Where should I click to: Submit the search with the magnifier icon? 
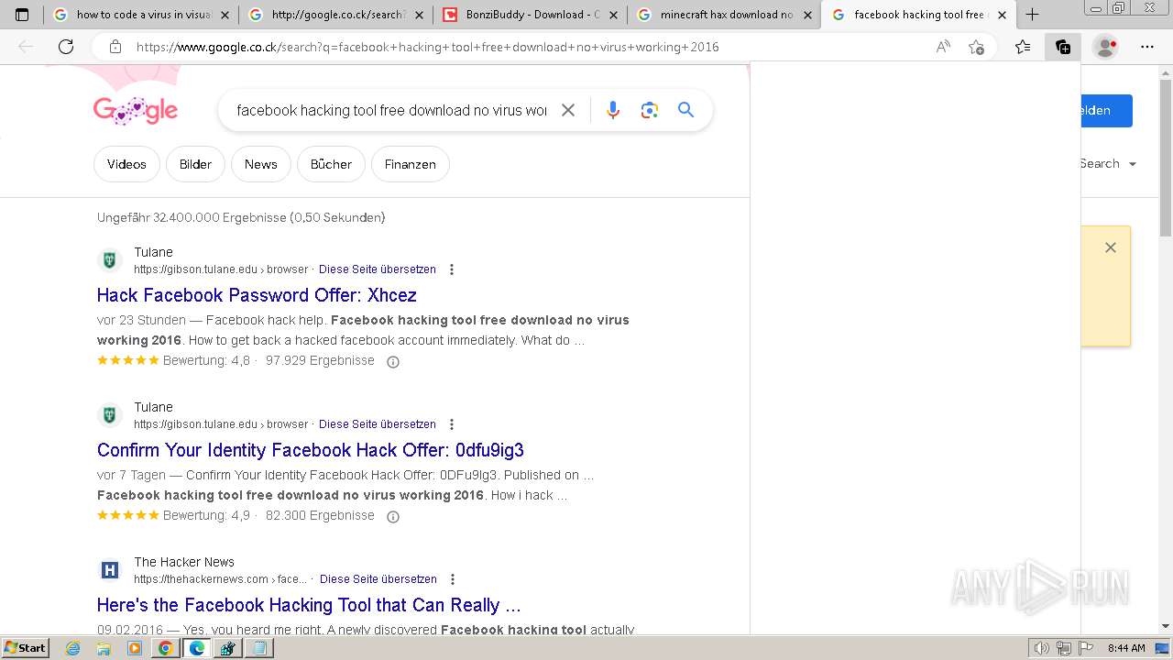pyautogui.click(x=685, y=110)
